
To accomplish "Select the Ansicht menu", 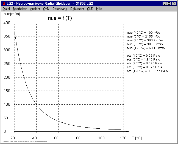I will point(35,9).
